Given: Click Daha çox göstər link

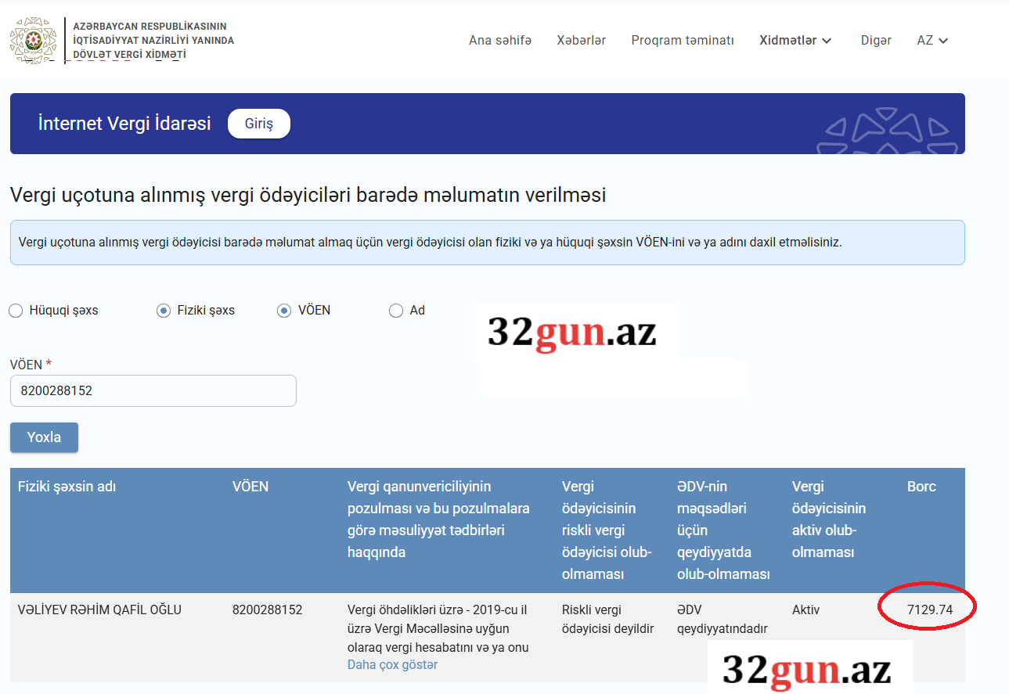Looking at the screenshot, I should click(392, 665).
